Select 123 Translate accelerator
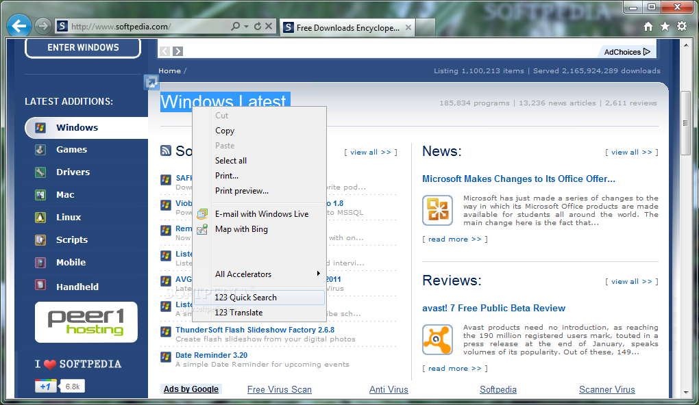 [260, 313]
